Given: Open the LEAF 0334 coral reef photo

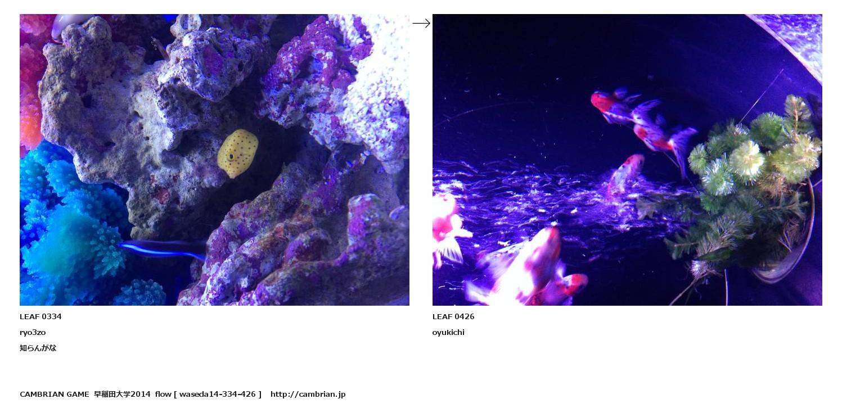Looking at the screenshot, I should tap(214, 160).
